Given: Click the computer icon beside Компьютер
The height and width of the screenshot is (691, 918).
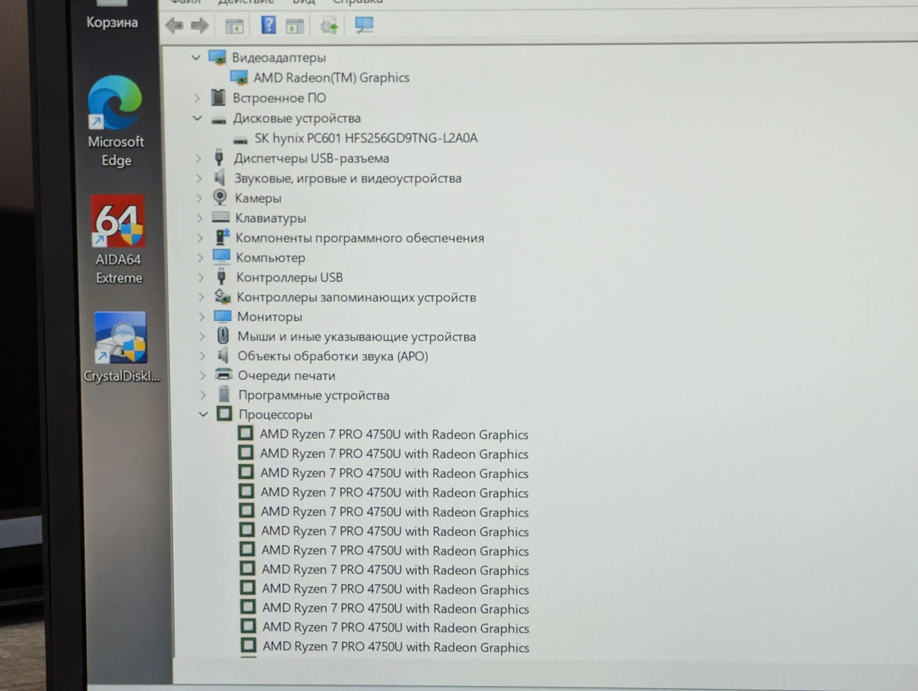Looking at the screenshot, I should pos(222,257).
